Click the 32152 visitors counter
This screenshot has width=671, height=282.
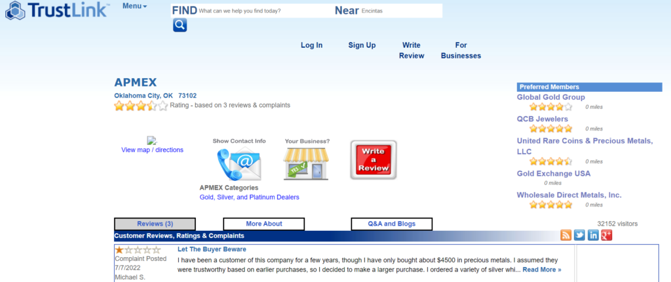(617, 224)
